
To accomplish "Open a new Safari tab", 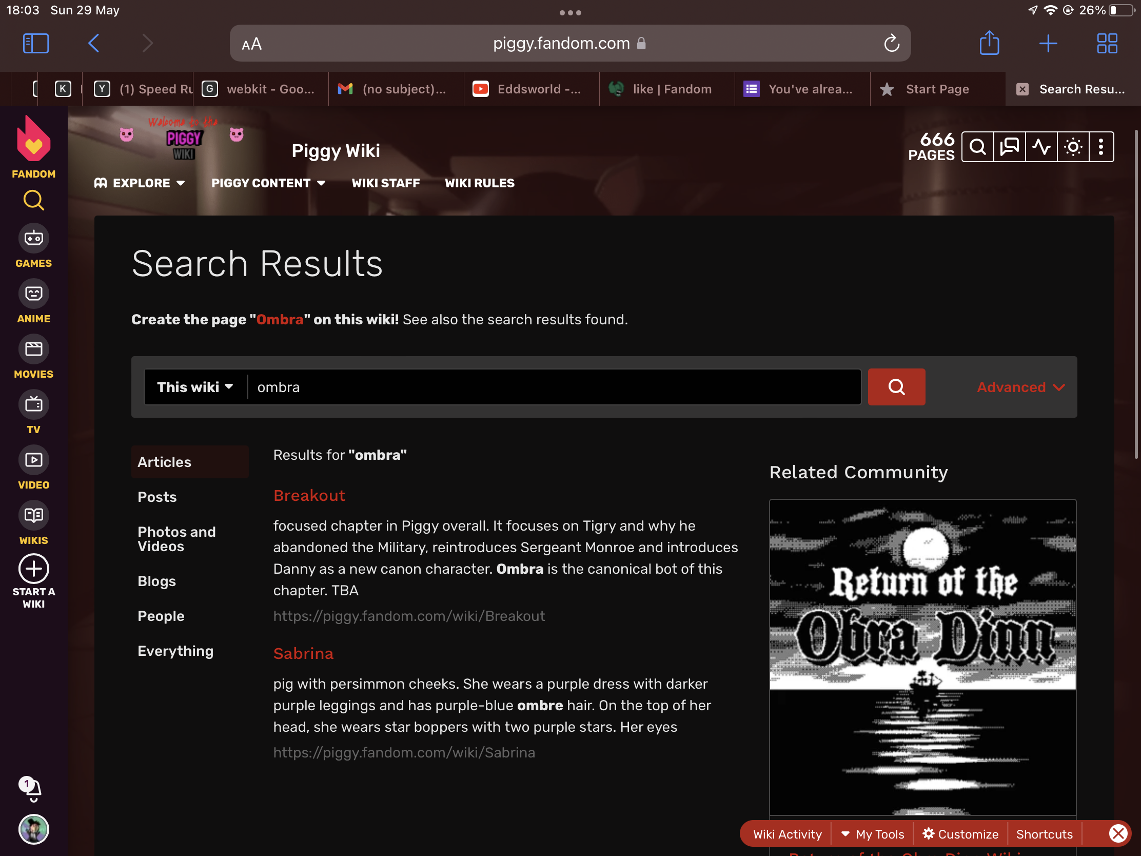I will 1048,43.
